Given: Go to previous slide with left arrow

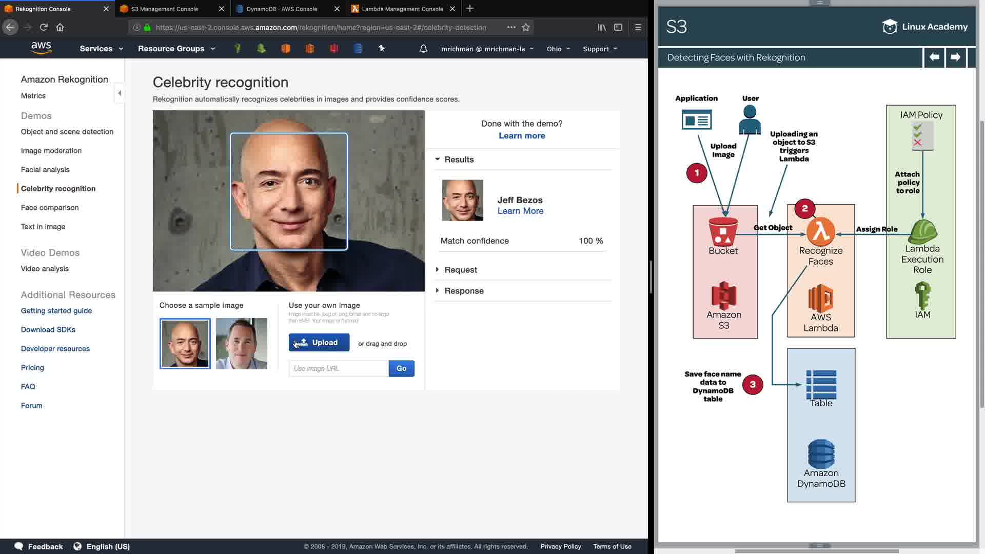Looking at the screenshot, I should coord(934,57).
